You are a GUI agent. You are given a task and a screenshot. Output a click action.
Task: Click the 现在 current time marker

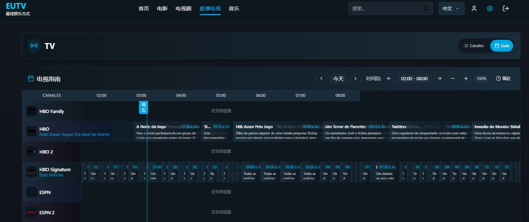(144, 108)
